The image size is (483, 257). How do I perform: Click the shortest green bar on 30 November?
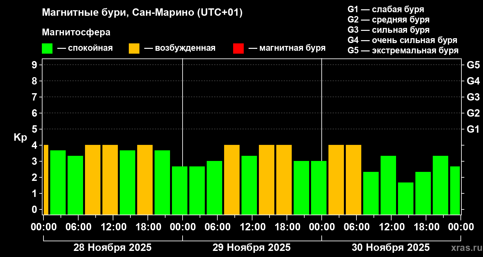click(x=406, y=199)
